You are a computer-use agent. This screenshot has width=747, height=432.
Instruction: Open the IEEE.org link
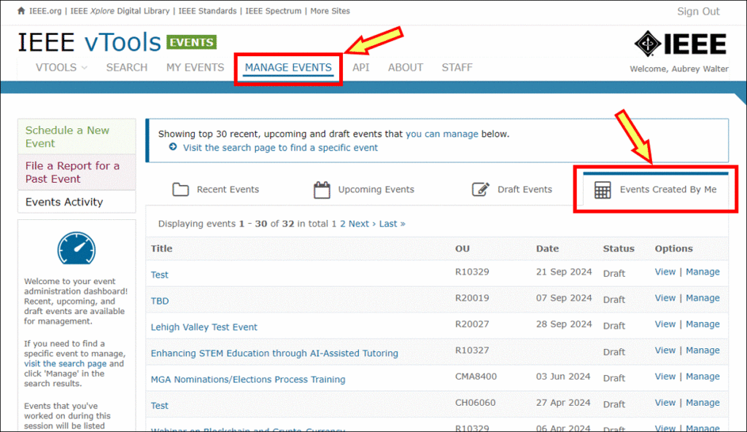pos(45,11)
